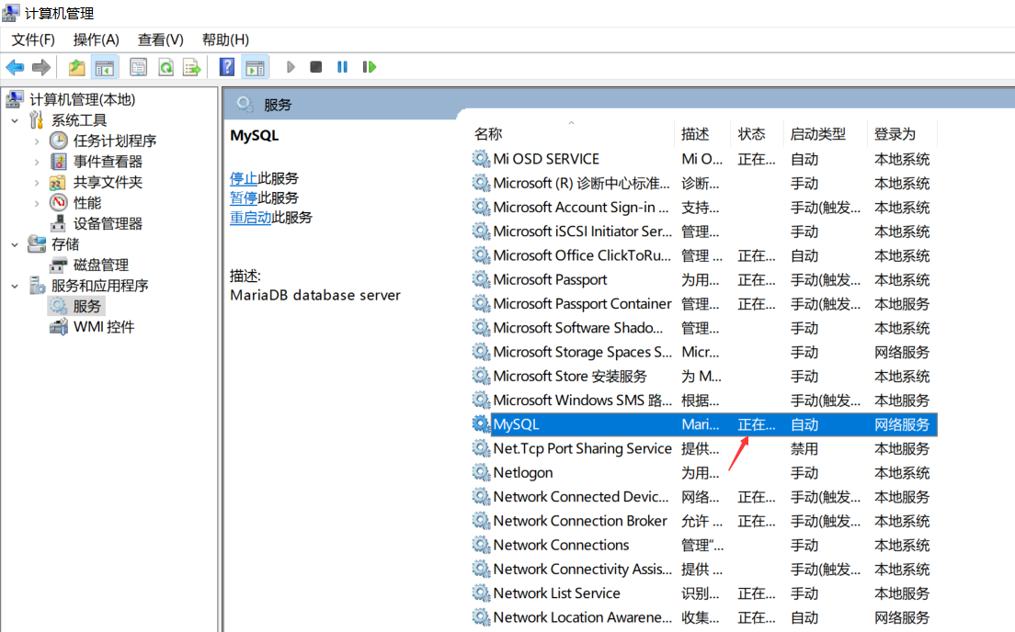Image resolution: width=1015 pixels, height=632 pixels.
Task: Select Net.Tcp Port Sharing Service
Action: click(x=703, y=449)
